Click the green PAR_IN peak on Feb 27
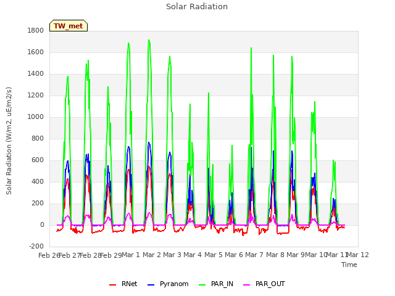The height and width of the screenshot is (296, 395). click(68, 76)
